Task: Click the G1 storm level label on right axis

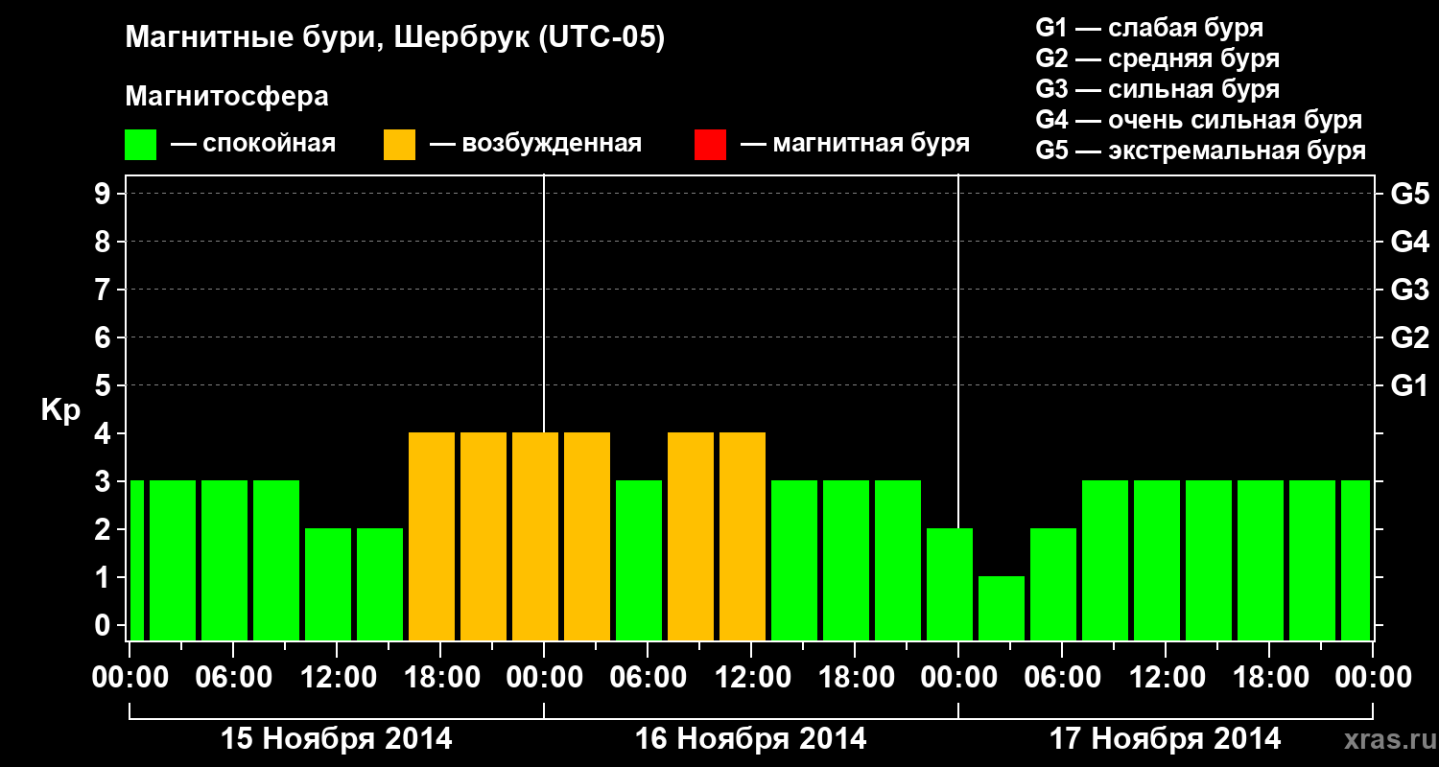Action: (1409, 386)
